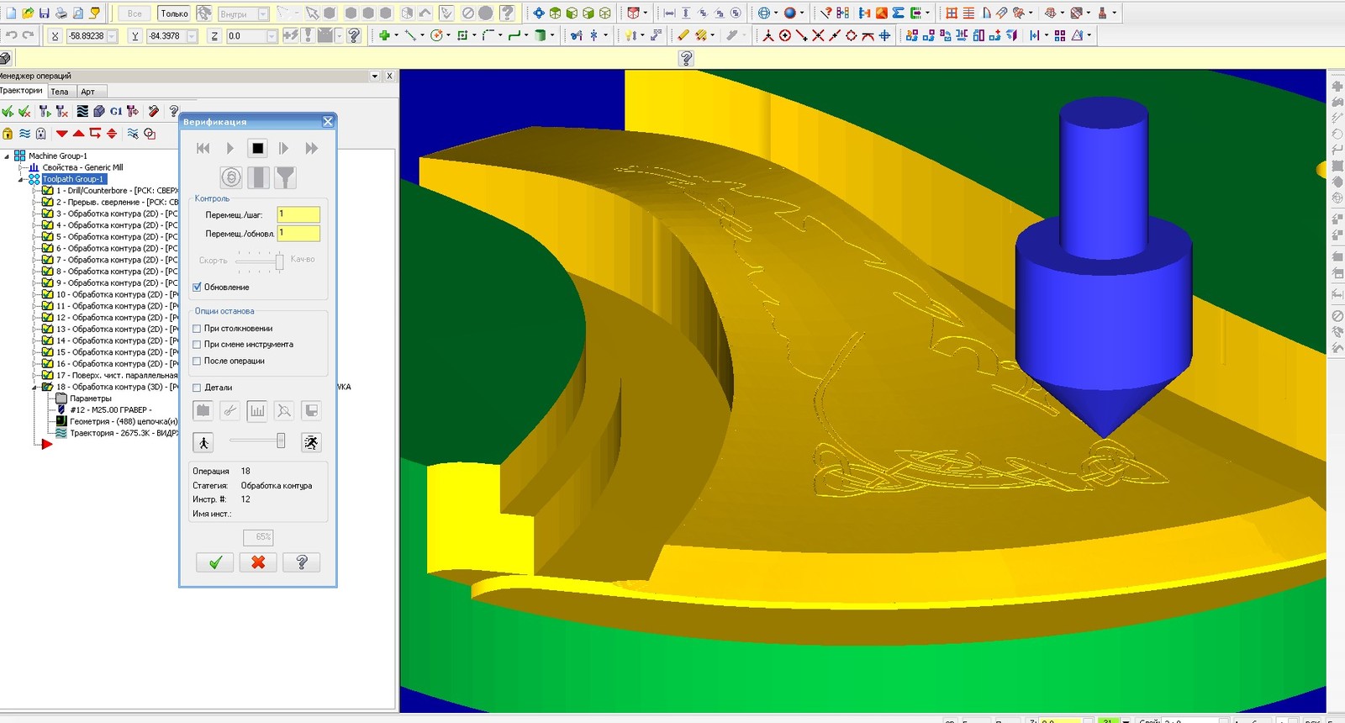The height and width of the screenshot is (723, 1345).
Task: Open the Арт tab
Action: tap(88, 92)
